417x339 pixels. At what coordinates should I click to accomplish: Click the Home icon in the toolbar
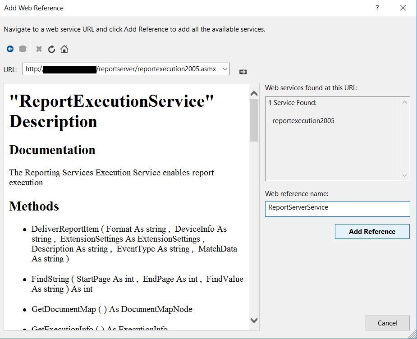tap(64, 49)
